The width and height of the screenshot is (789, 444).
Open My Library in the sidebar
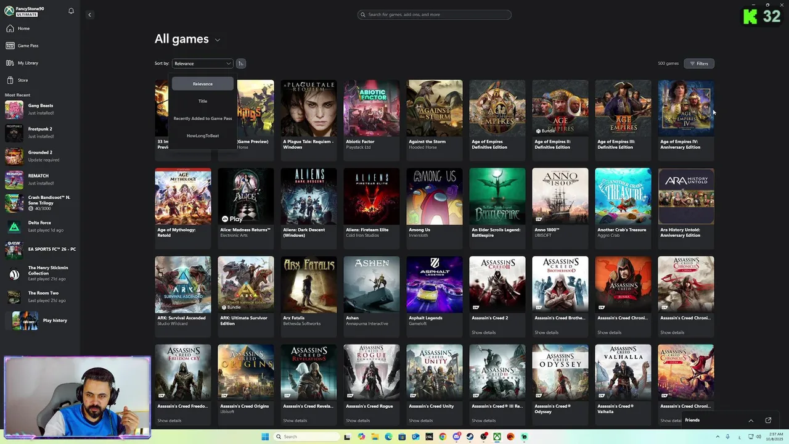pyautogui.click(x=40, y=63)
